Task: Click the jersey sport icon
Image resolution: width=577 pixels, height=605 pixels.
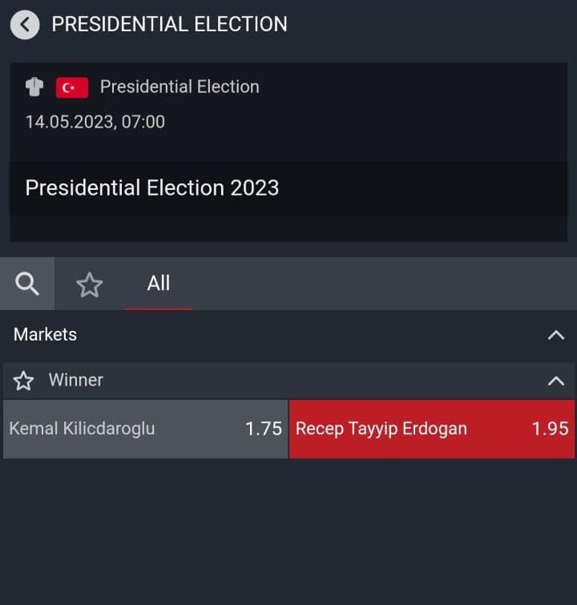Action: click(34, 87)
